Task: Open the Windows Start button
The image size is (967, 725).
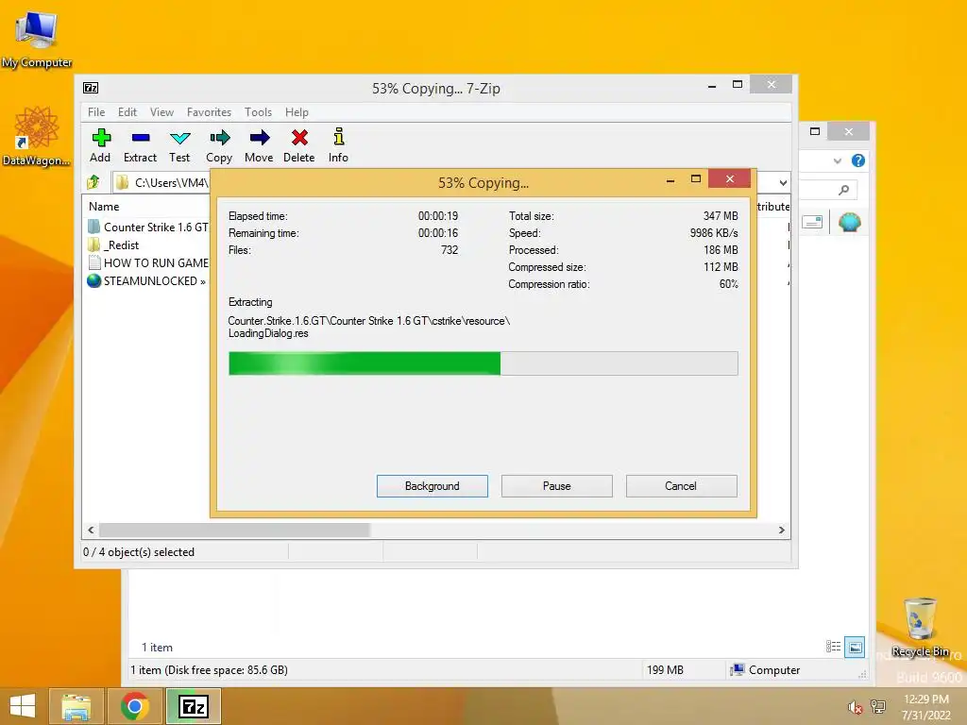Action: 23,706
